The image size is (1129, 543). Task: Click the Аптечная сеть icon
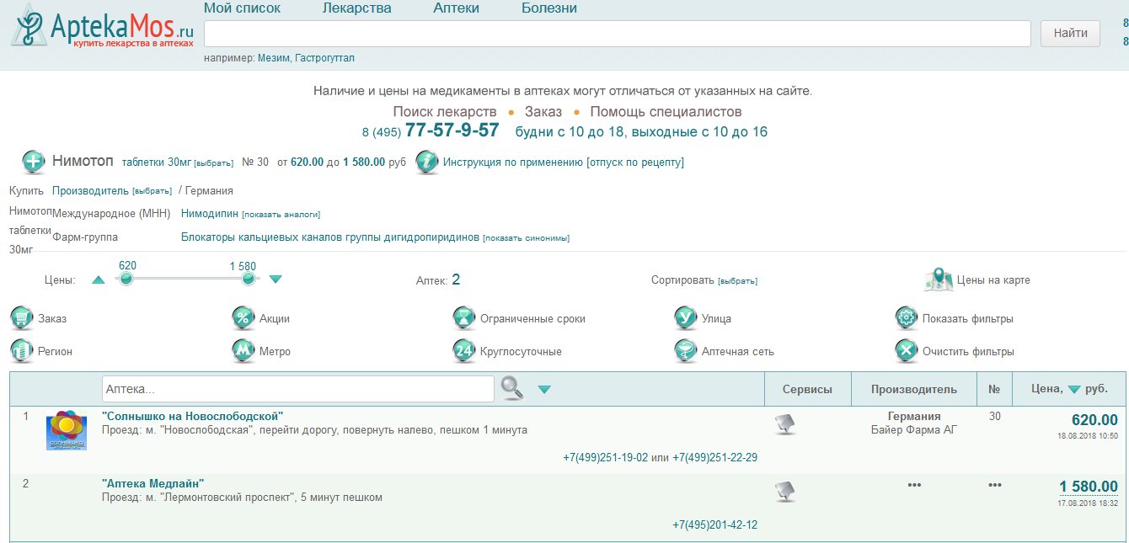(686, 351)
